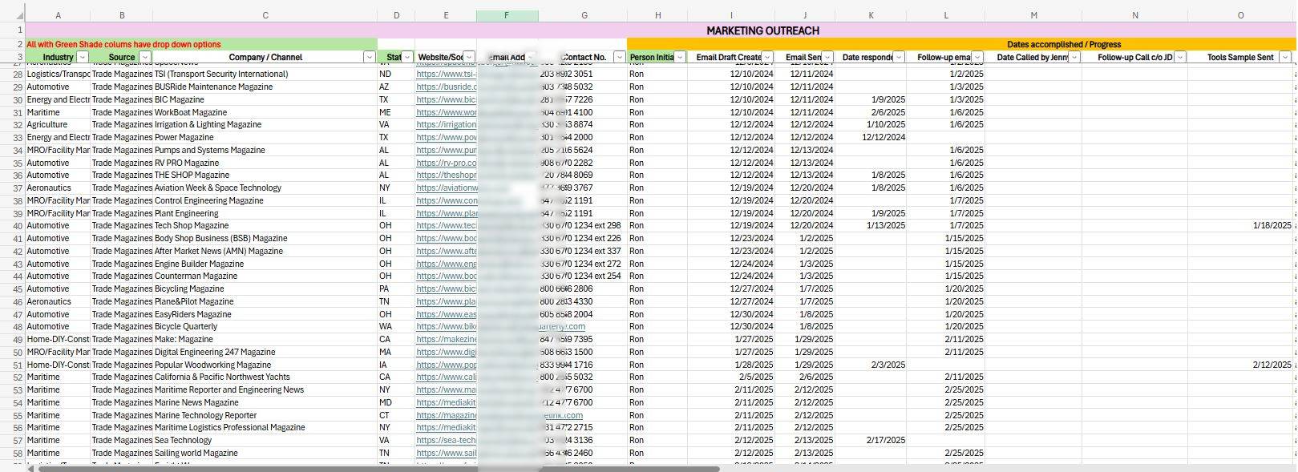Open the Source column filter dropdown
The width and height of the screenshot is (1298, 472).
(145, 57)
